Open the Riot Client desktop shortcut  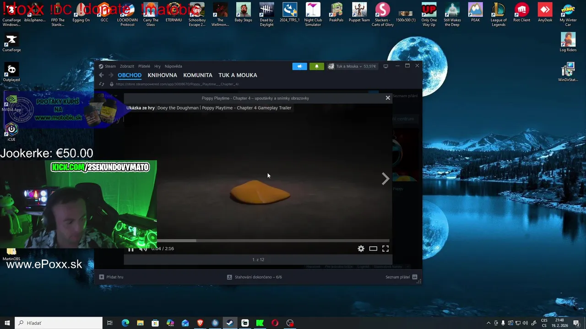click(x=521, y=13)
